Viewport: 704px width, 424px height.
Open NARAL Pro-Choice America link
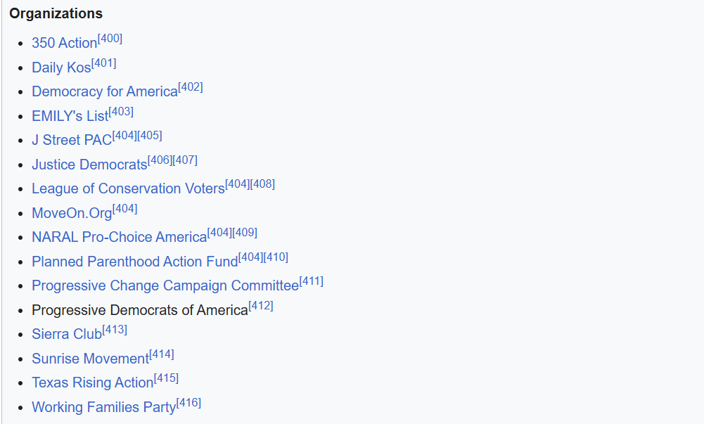point(120,237)
